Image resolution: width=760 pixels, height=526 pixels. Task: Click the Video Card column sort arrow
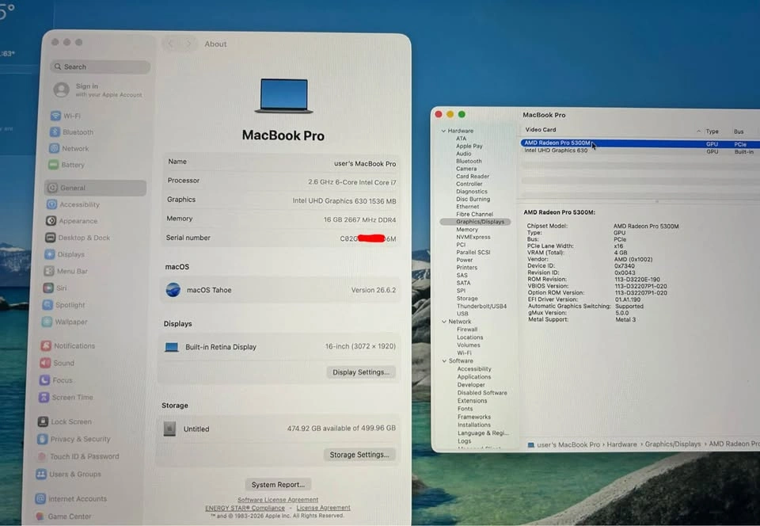pos(698,131)
